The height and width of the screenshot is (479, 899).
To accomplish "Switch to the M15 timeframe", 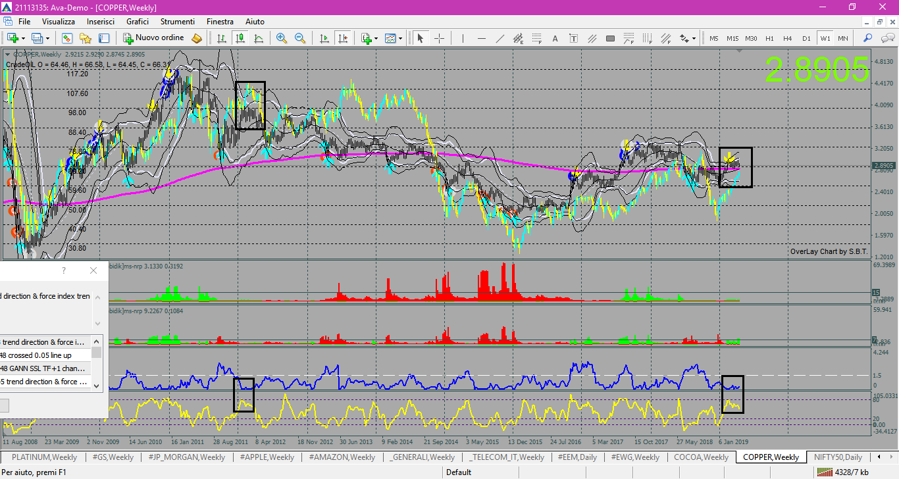I will click(x=732, y=38).
